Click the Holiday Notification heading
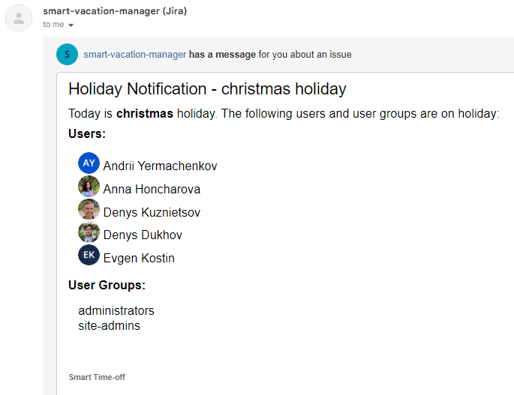This screenshot has width=514, height=395. tap(207, 88)
